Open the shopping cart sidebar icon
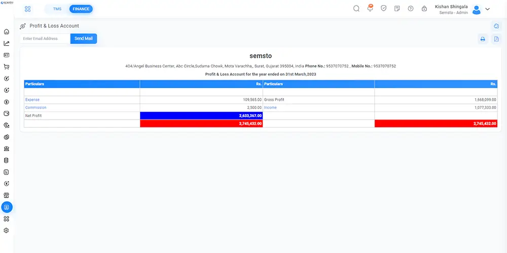Screen dimensions: 507x253 click(7, 67)
